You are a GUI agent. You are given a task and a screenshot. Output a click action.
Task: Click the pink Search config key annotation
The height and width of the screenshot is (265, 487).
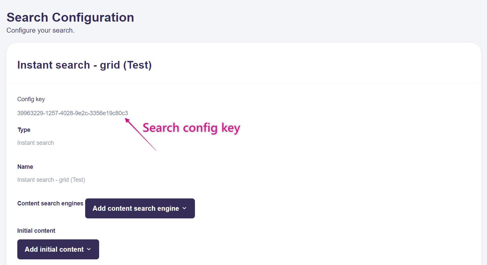(191, 128)
